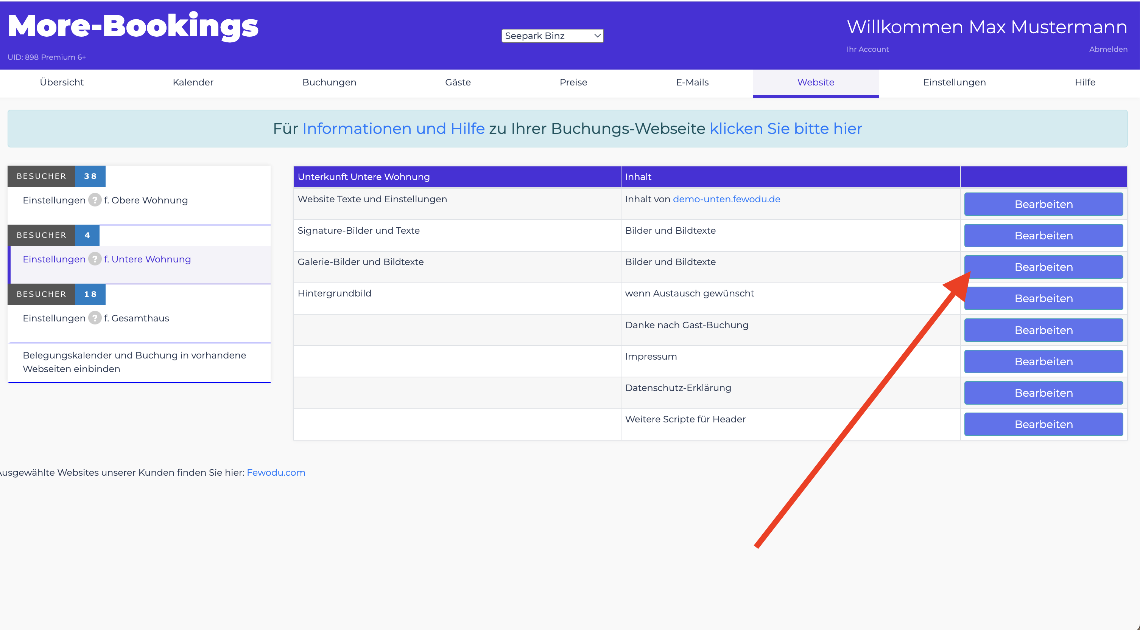This screenshot has height=630, width=1140.
Task: Click the 'Willkommen Max Mustermann' heading
Action: pyautogui.click(x=987, y=27)
